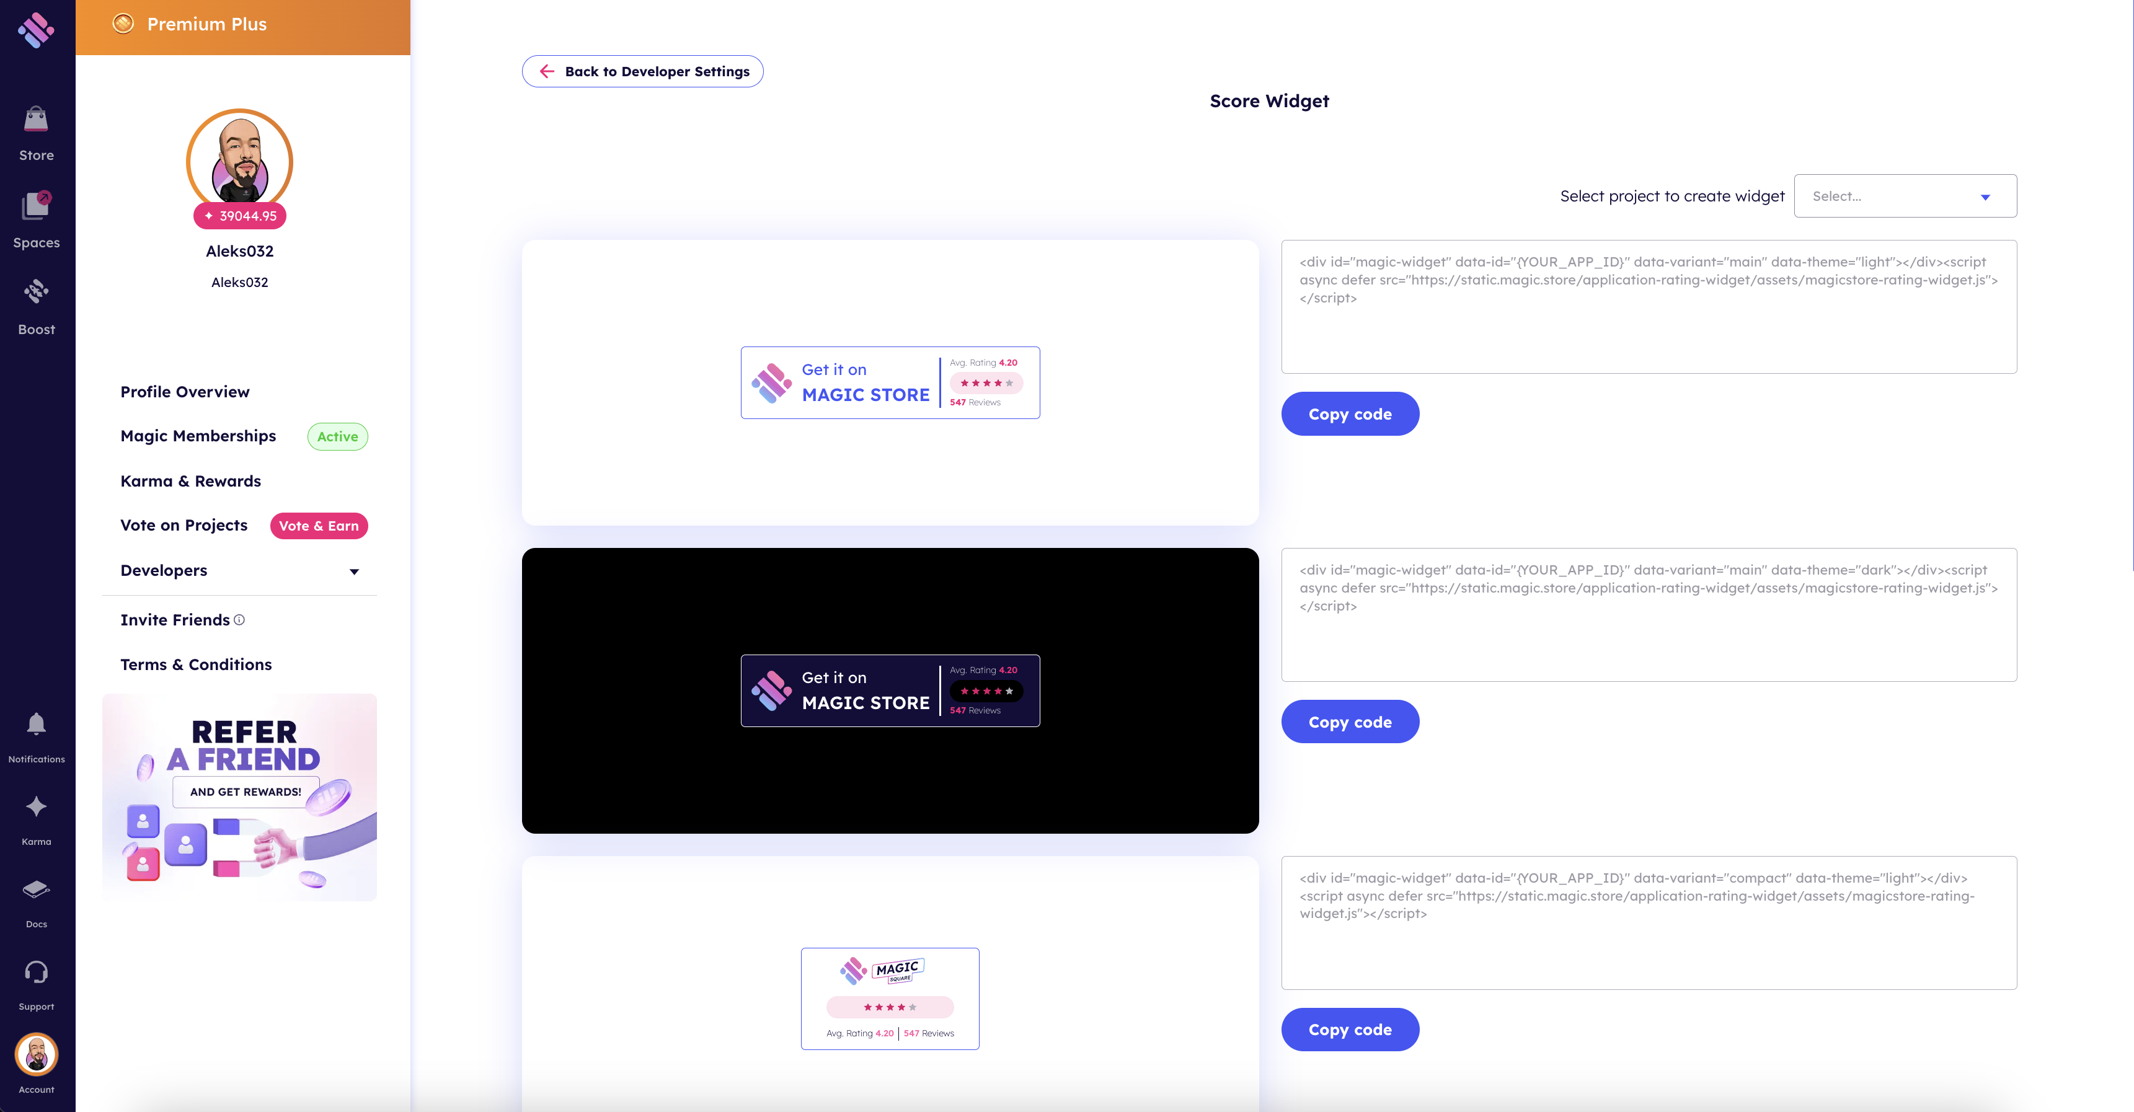The height and width of the screenshot is (1112, 2134).
Task: Open the Store icon in sidebar
Action: click(37, 120)
